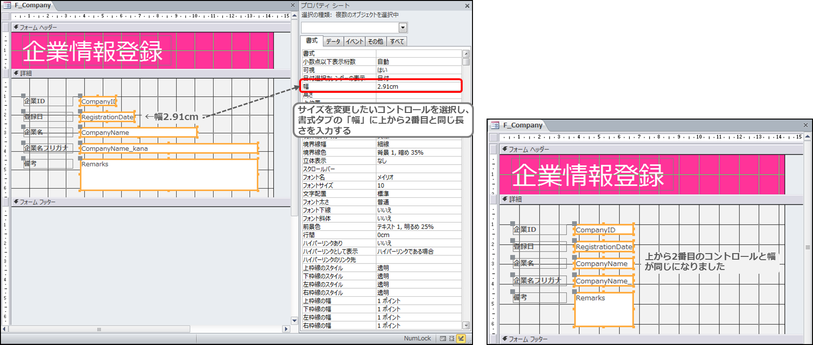Viewport: 813px width, 345px height.
Task: Click the left form's horizontal scrollbar left arrow
Action: click(5, 329)
